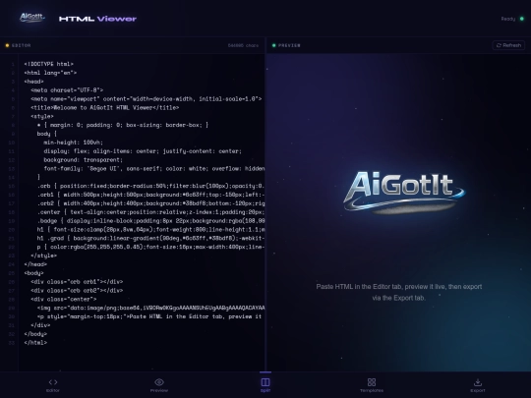Click the "min-height: 100vh;" line

click(73, 142)
